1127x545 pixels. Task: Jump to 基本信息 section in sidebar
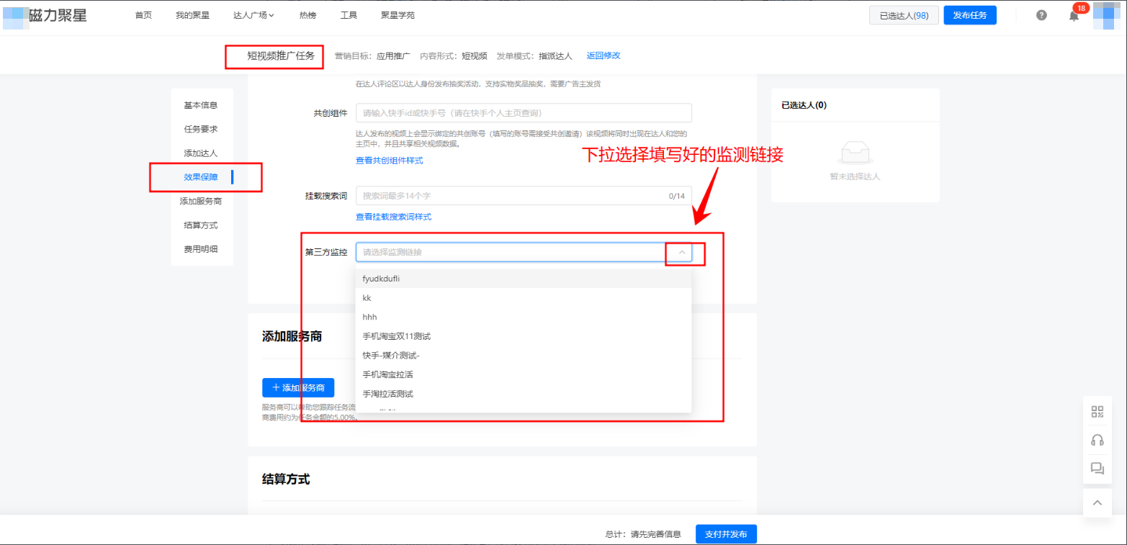coord(201,105)
